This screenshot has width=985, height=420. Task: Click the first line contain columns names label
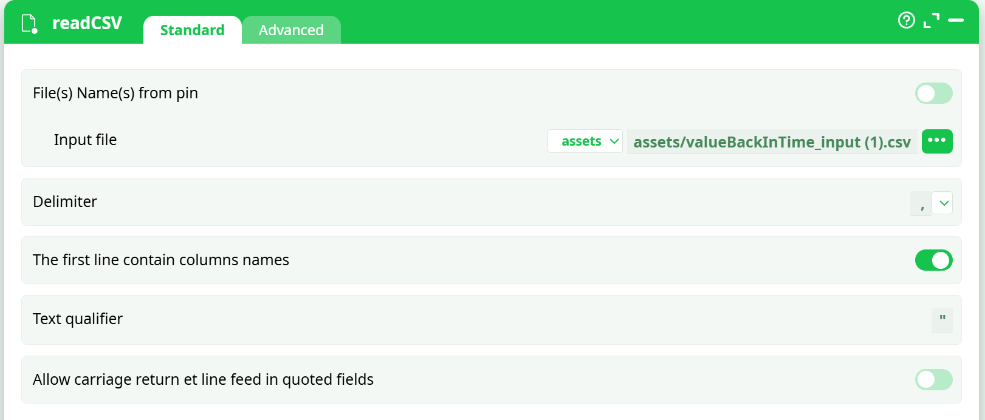coord(161,260)
